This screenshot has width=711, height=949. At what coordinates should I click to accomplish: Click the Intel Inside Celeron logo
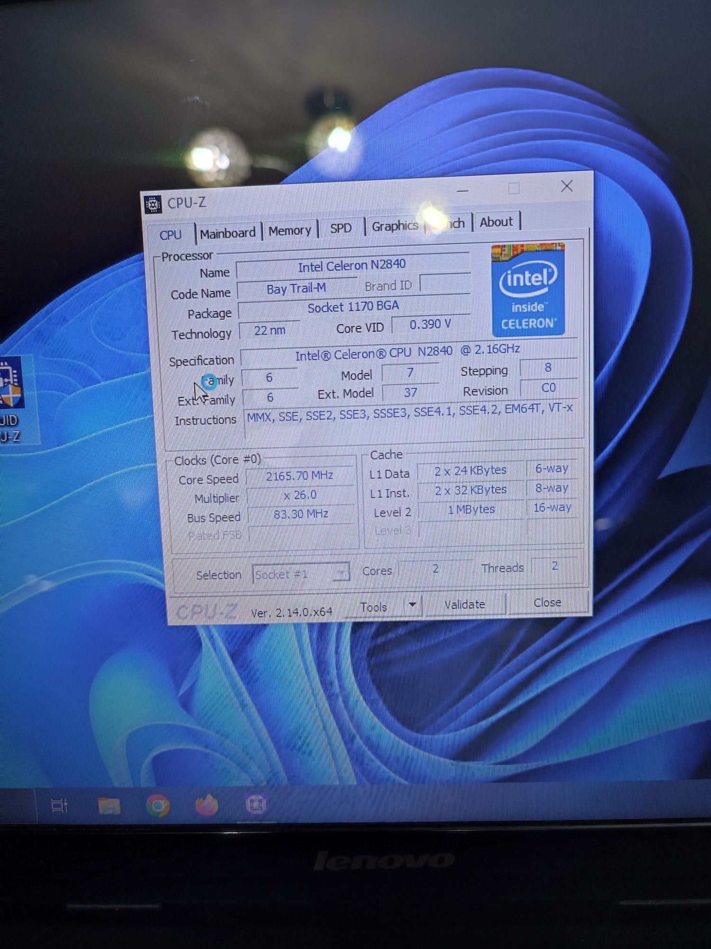(x=528, y=289)
